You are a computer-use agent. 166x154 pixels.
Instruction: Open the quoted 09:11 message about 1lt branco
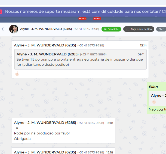pos(80,59)
